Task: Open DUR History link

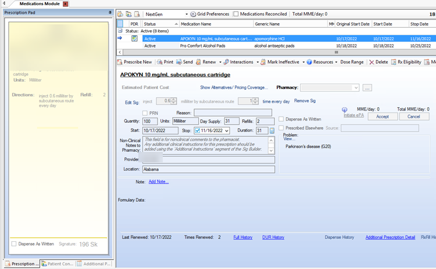Action: click(273, 237)
